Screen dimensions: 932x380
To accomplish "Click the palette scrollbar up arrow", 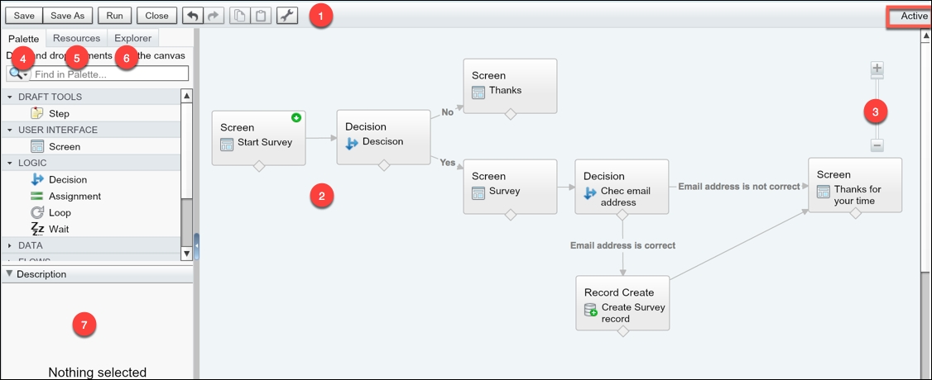I will click(x=186, y=96).
